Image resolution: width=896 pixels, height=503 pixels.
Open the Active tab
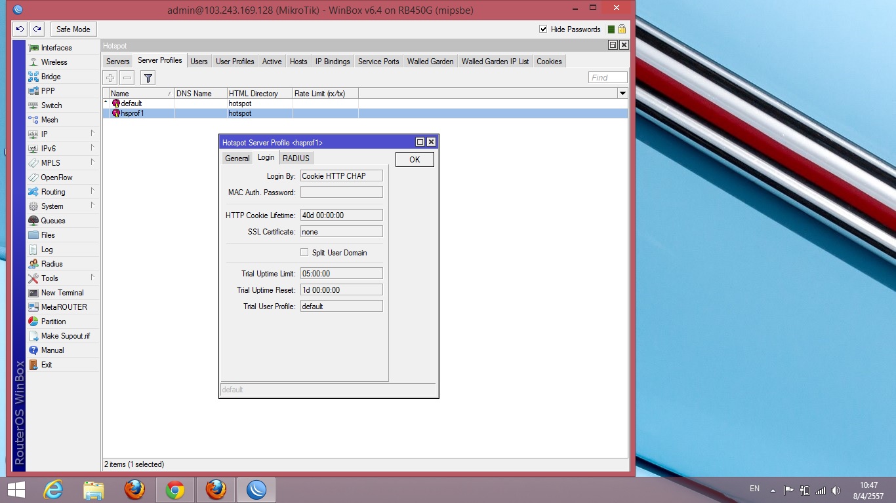[272, 62]
